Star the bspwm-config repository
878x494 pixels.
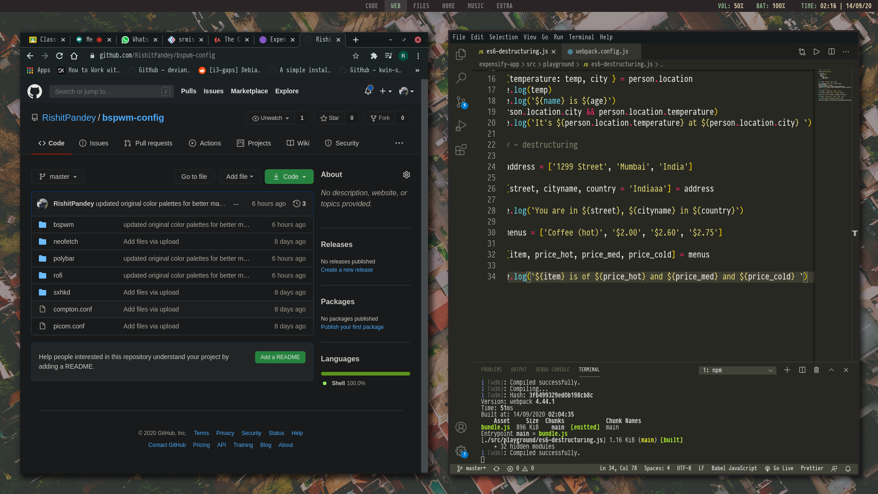pyautogui.click(x=330, y=118)
